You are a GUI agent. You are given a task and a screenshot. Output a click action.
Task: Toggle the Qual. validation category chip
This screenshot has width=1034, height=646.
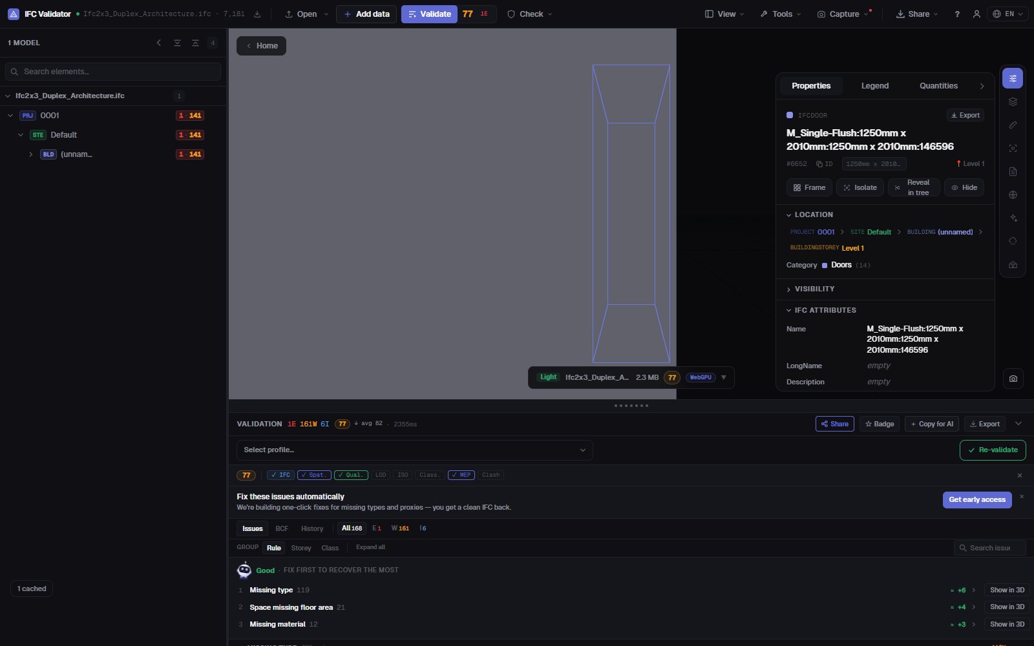[351, 475]
